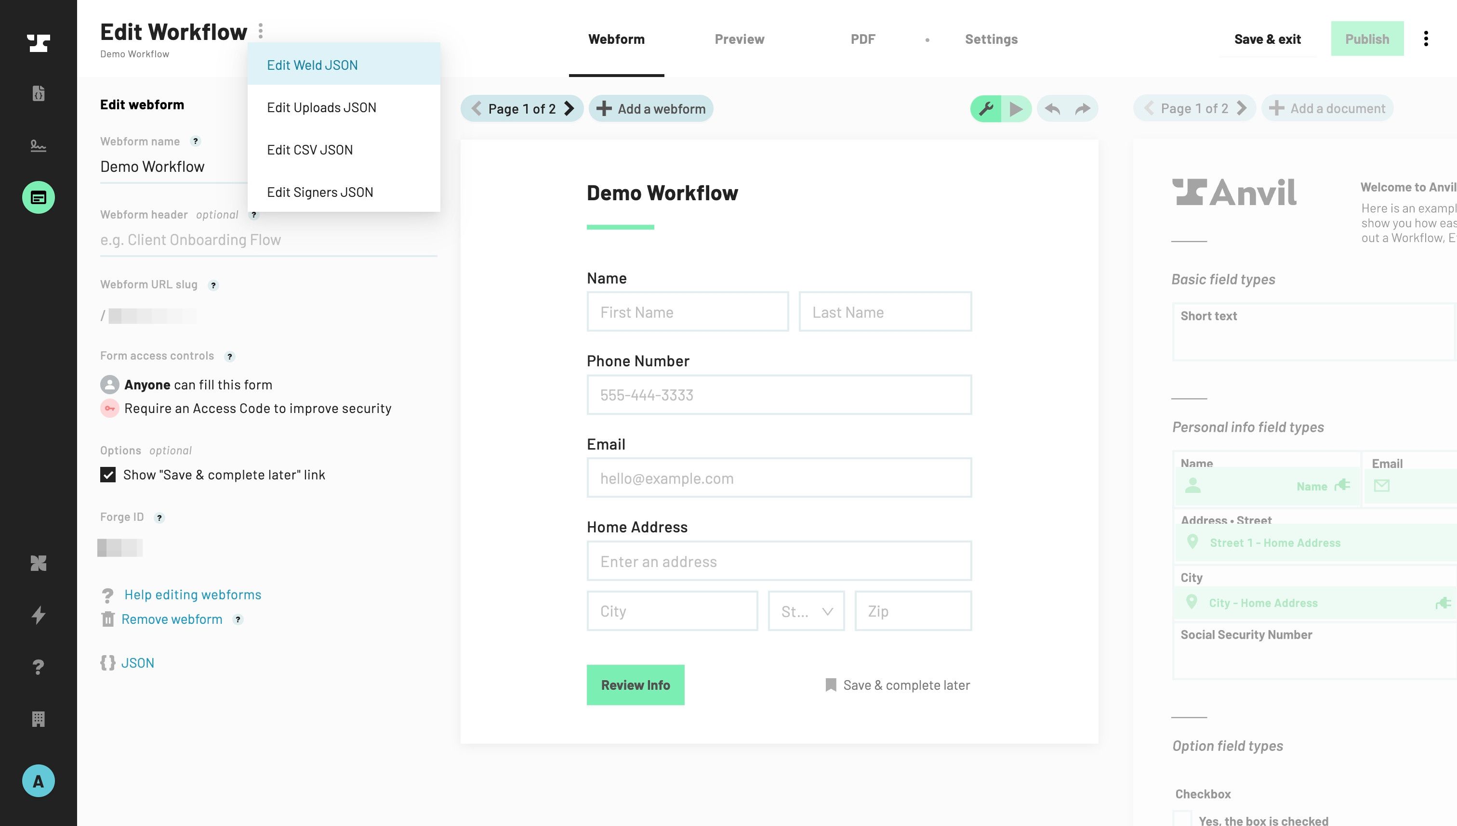
Task: Show help for Form access controls
Action: pyautogui.click(x=229, y=356)
